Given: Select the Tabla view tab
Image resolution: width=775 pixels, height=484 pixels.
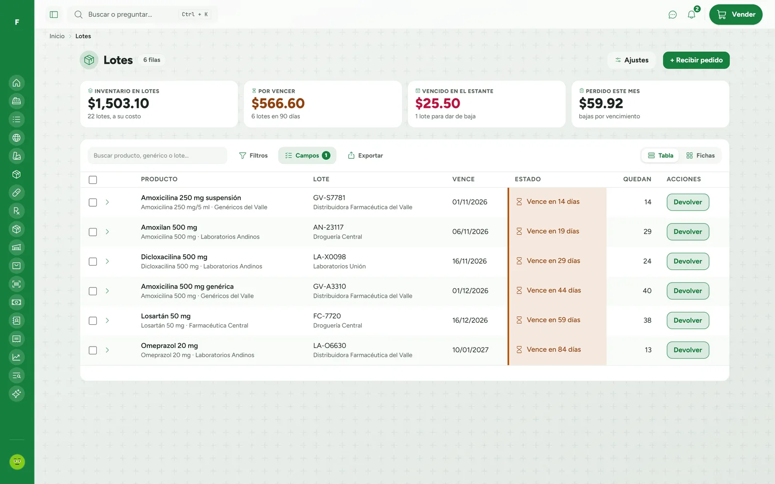Looking at the screenshot, I should (661, 155).
